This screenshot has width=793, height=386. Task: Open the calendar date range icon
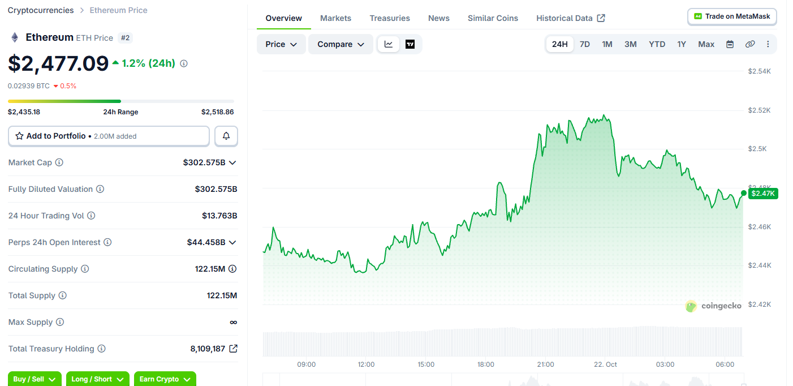coord(730,44)
